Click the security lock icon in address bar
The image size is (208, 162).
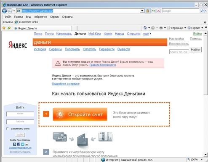pyautogui.click(x=147, y=11)
